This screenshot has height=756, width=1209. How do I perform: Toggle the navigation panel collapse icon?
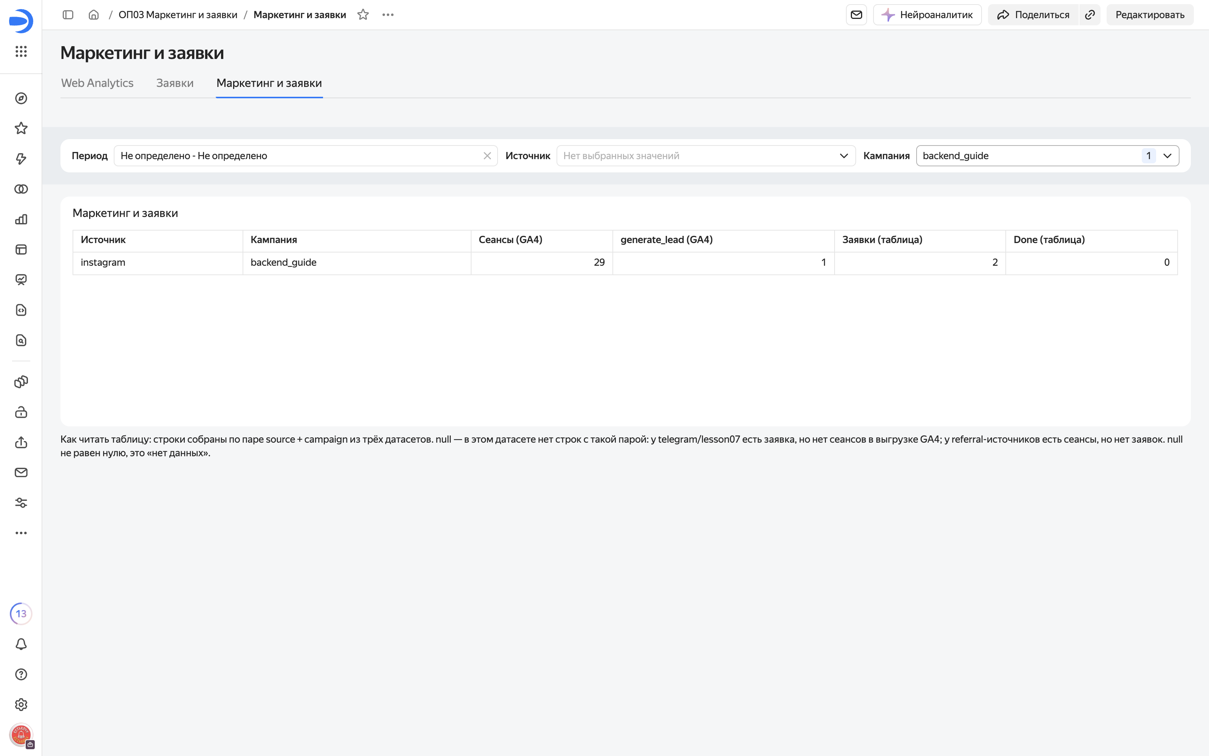point(68,15)
